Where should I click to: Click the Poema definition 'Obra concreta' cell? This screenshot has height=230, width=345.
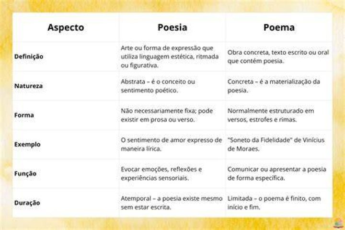point(278,57)
